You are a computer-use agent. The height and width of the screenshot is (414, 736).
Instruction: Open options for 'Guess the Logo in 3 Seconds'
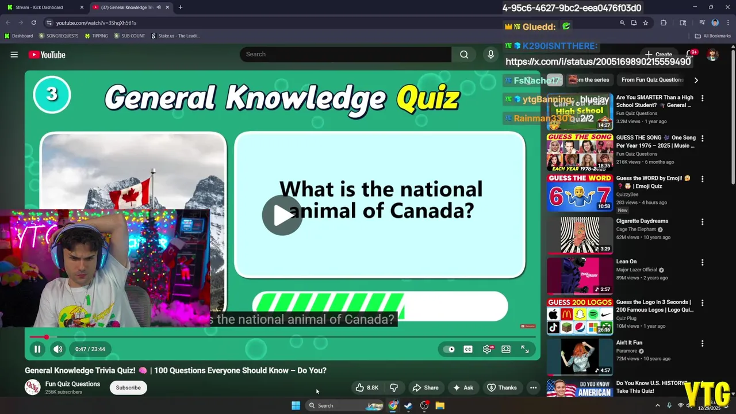point(702,302)
